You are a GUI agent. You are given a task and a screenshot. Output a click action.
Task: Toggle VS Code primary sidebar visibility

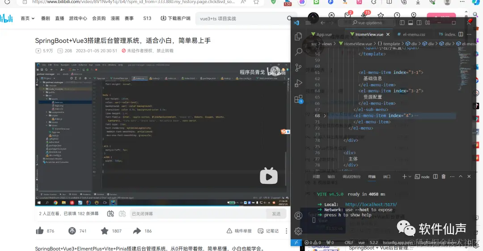pos(402,22)
